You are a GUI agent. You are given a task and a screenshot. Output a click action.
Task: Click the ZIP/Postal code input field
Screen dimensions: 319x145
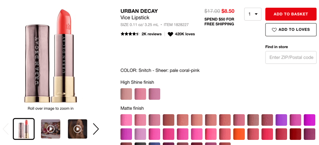(x=291, y=57)
